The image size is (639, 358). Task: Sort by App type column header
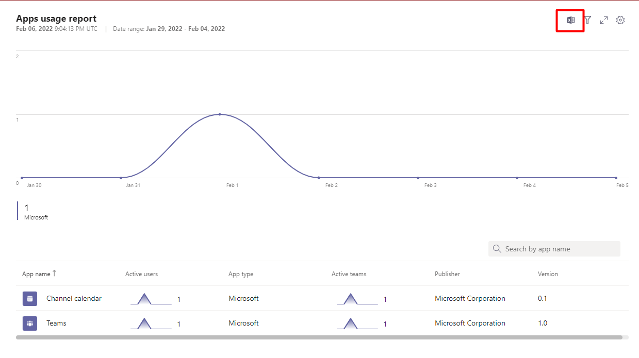click(x=241, y=274)
